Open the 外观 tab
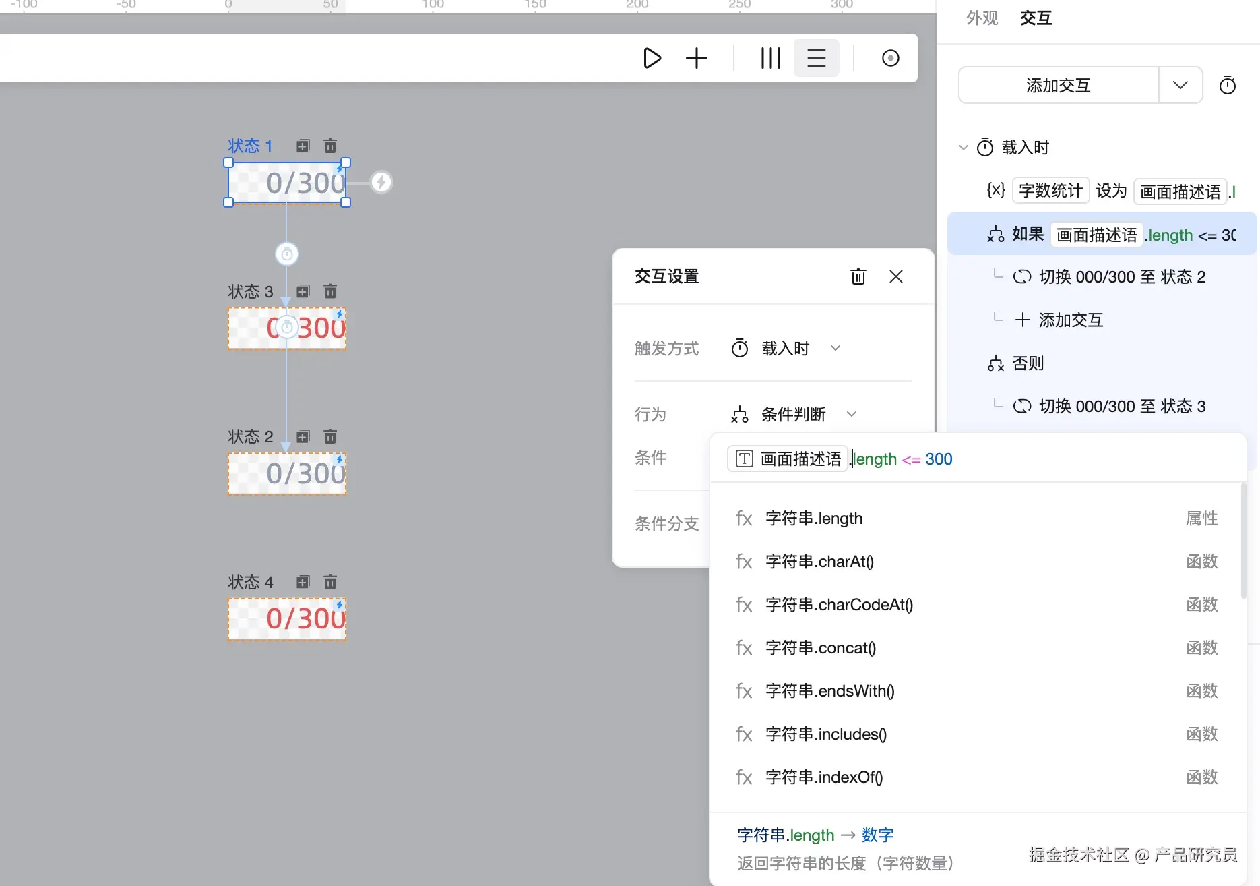Viewport: 1260px width, 886px height. (982, 18)
